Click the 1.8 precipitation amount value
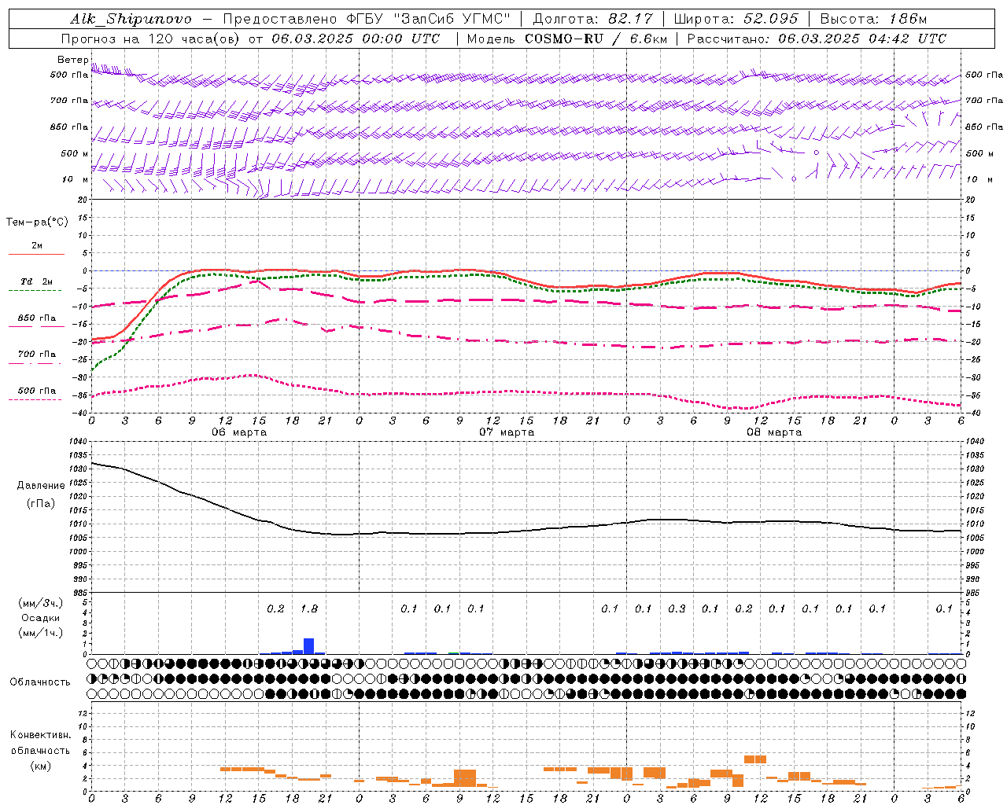The image size is (1007, 805). (x=309, y=609)
